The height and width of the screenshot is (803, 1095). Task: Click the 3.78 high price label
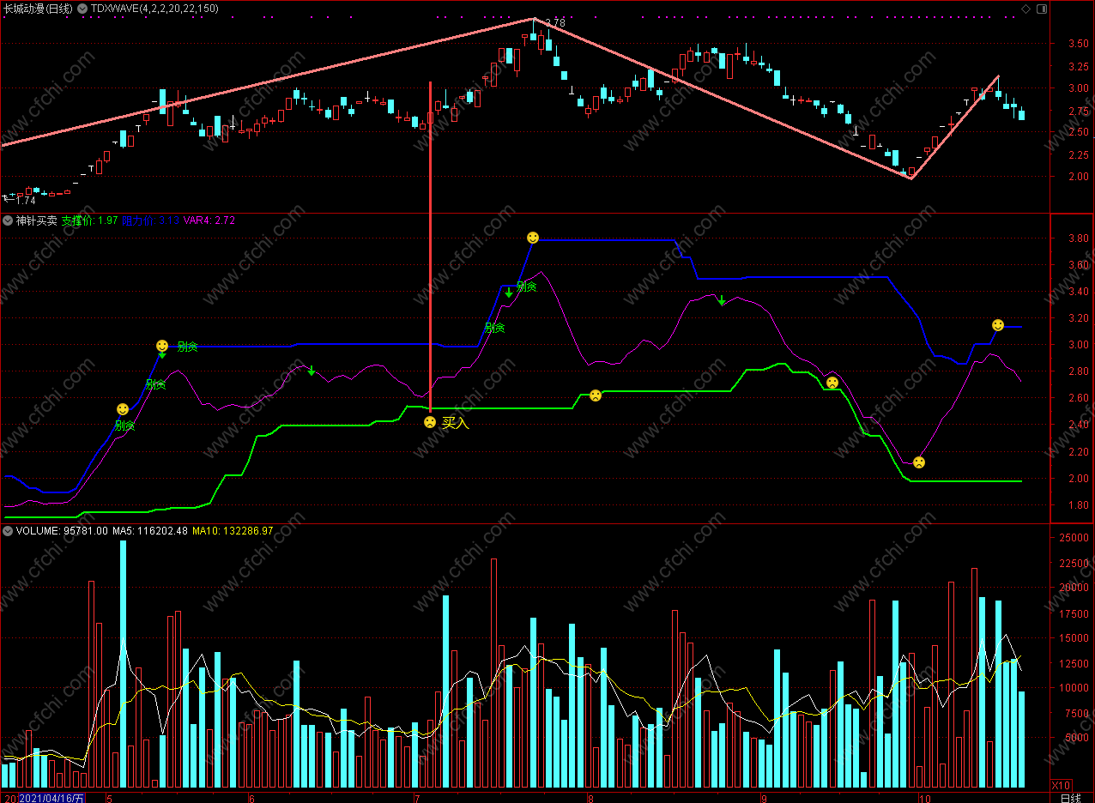pos(555,24)
